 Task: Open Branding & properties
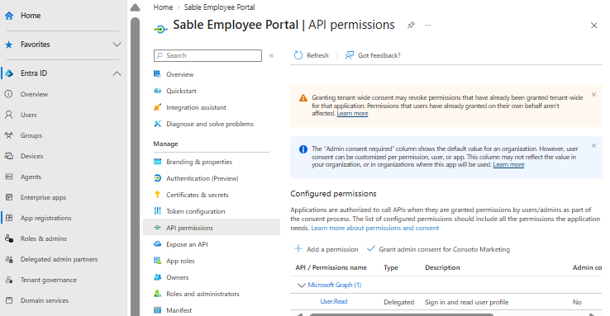(199, 162)
